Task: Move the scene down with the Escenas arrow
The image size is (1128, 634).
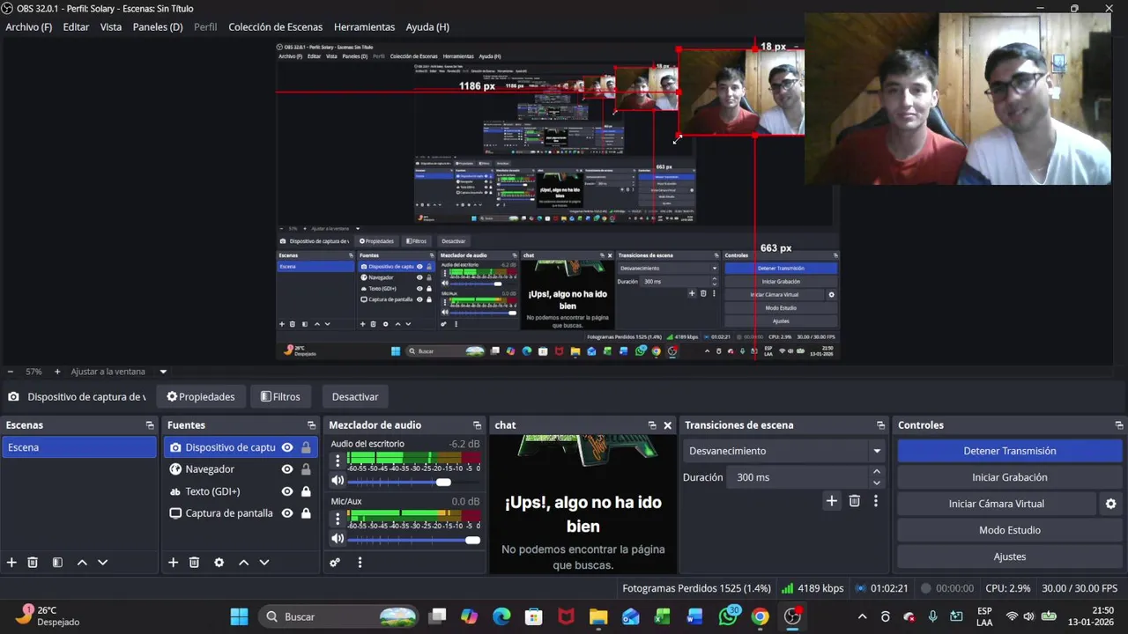Action: (102, 562)
